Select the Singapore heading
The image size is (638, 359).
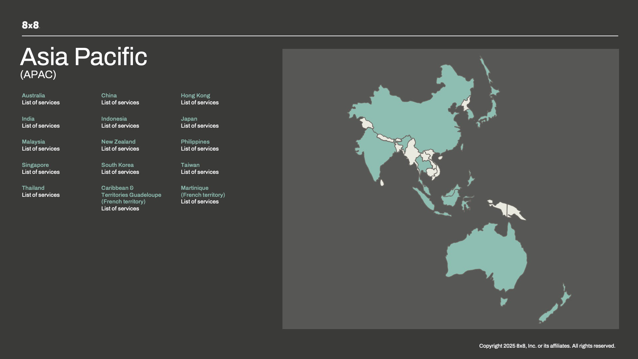click(x=35, y=165)
